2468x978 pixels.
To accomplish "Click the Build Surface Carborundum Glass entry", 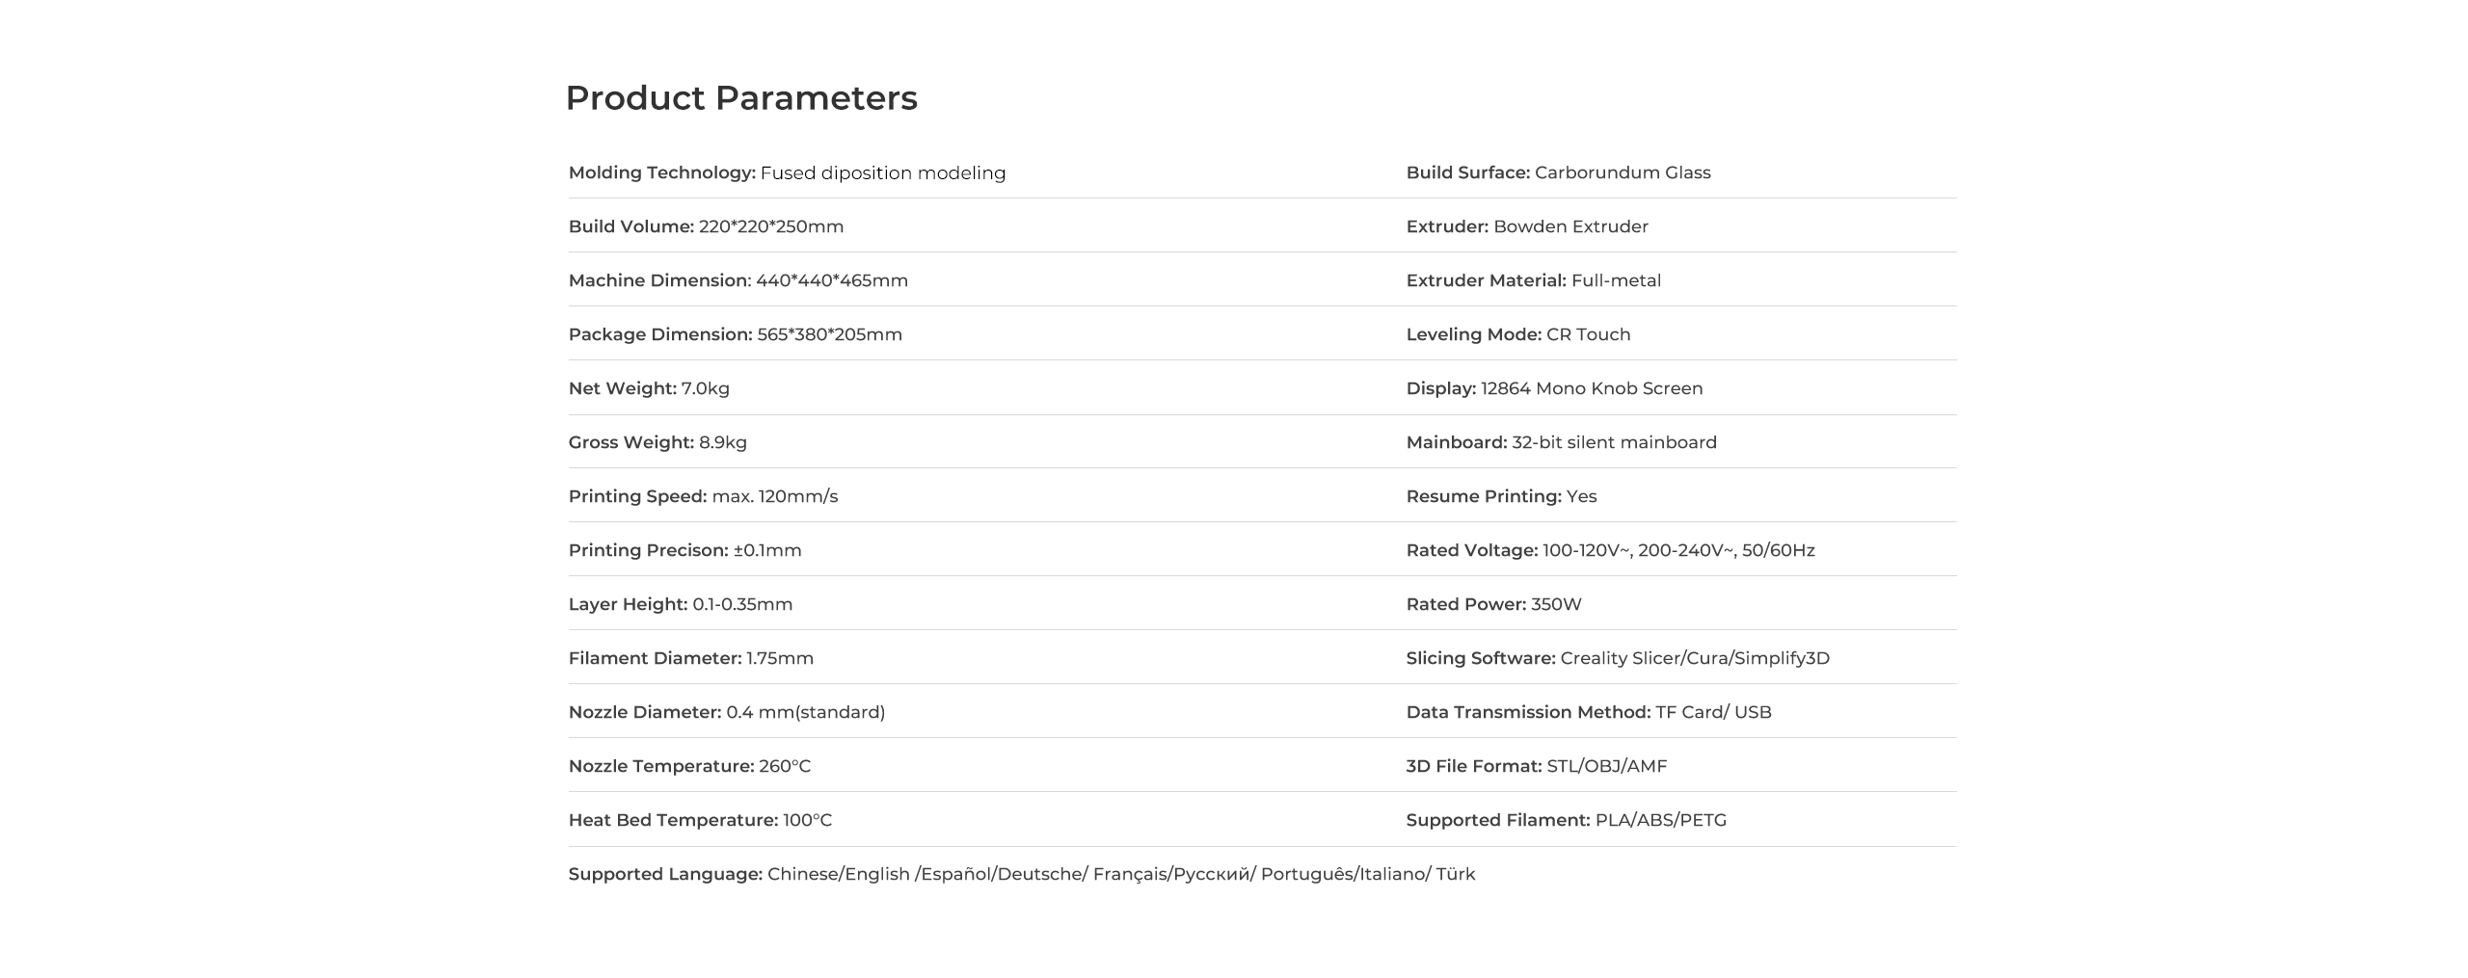I will (x=1558, y=173).
